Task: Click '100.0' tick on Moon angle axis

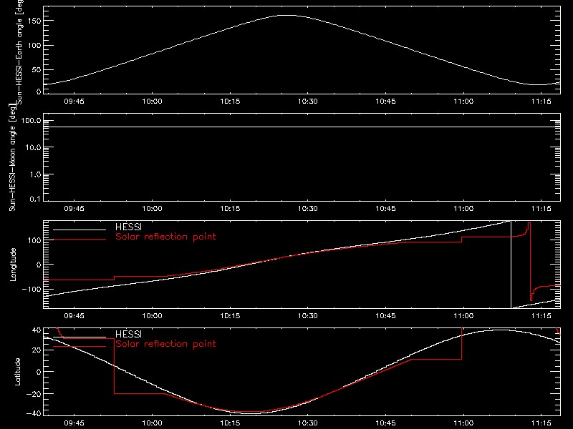Action: [32, 120]
